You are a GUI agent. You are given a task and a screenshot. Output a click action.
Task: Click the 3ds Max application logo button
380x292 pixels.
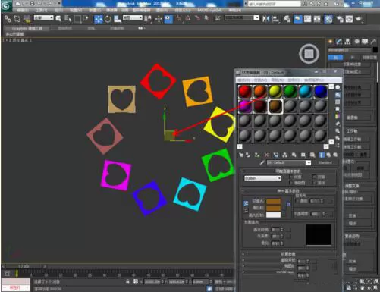coord(7,5)
